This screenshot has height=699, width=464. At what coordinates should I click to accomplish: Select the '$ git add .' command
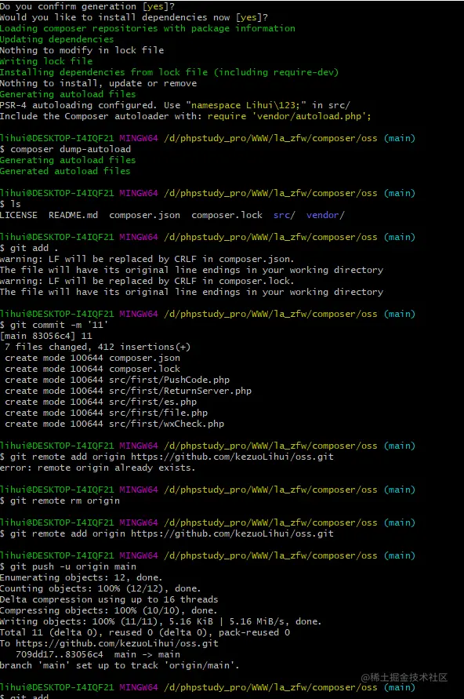pos(29,248)
